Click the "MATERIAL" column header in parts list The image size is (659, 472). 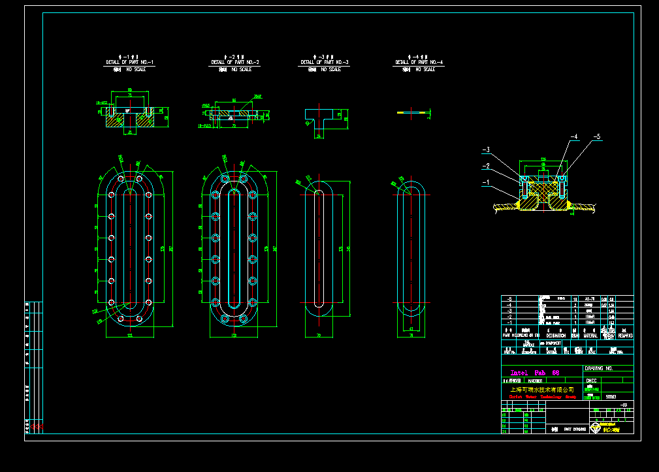coord(590,336)
